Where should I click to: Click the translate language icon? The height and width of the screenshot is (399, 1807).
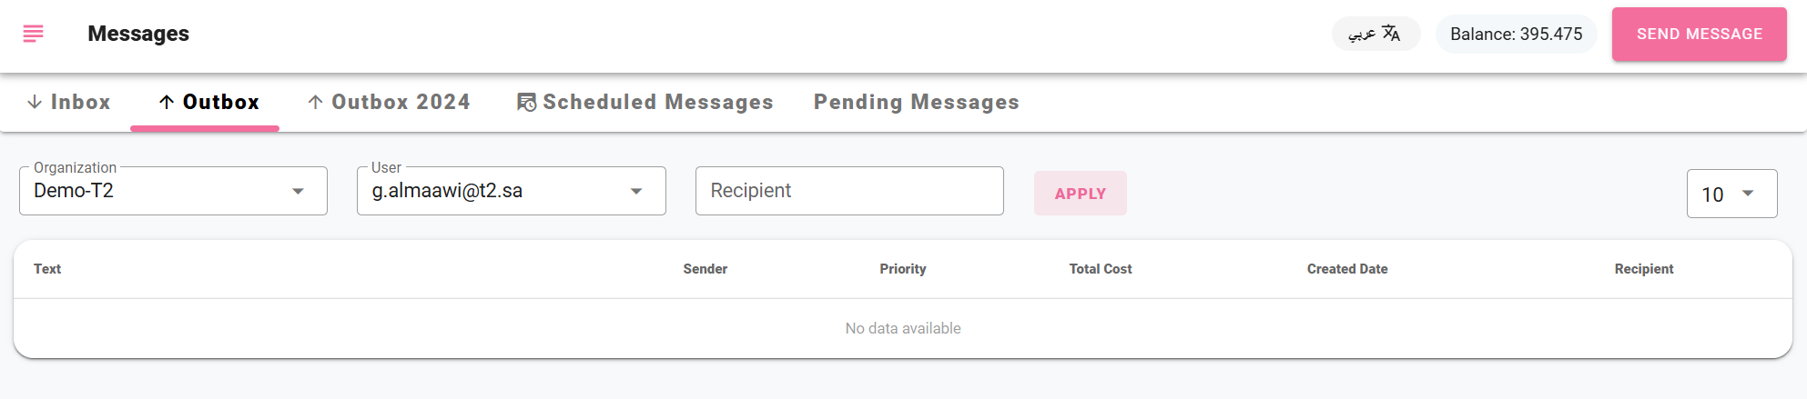pos(1391,34)
